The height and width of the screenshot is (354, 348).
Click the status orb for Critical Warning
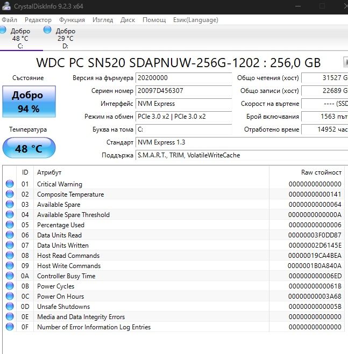[x=10, y=184]
